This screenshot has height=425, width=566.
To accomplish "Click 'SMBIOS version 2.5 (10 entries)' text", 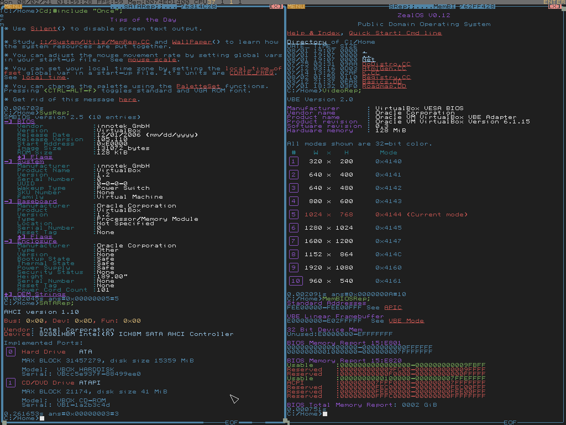I will pos(72,117).
